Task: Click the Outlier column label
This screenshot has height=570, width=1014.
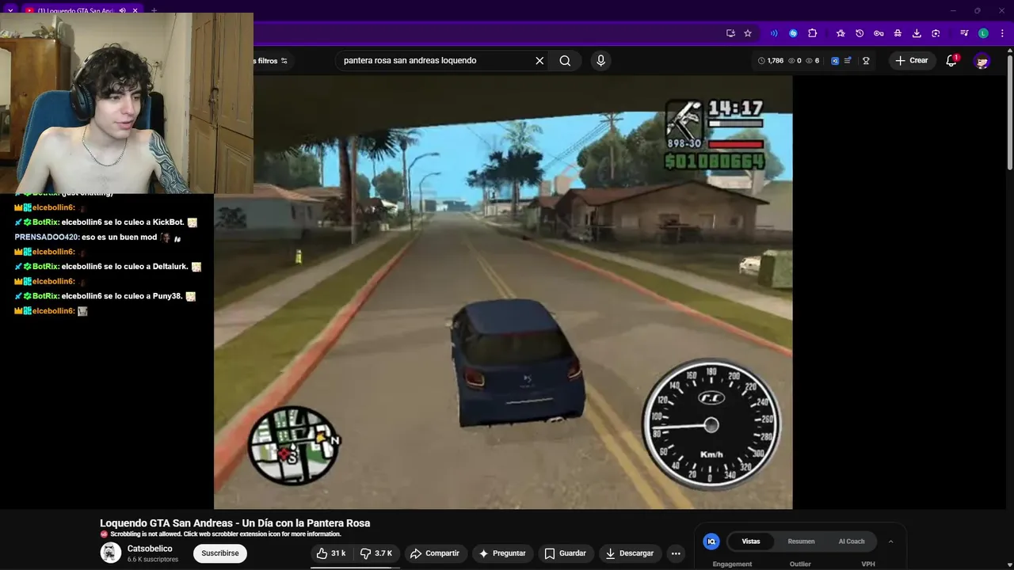Action: click(x=800, y=564)
